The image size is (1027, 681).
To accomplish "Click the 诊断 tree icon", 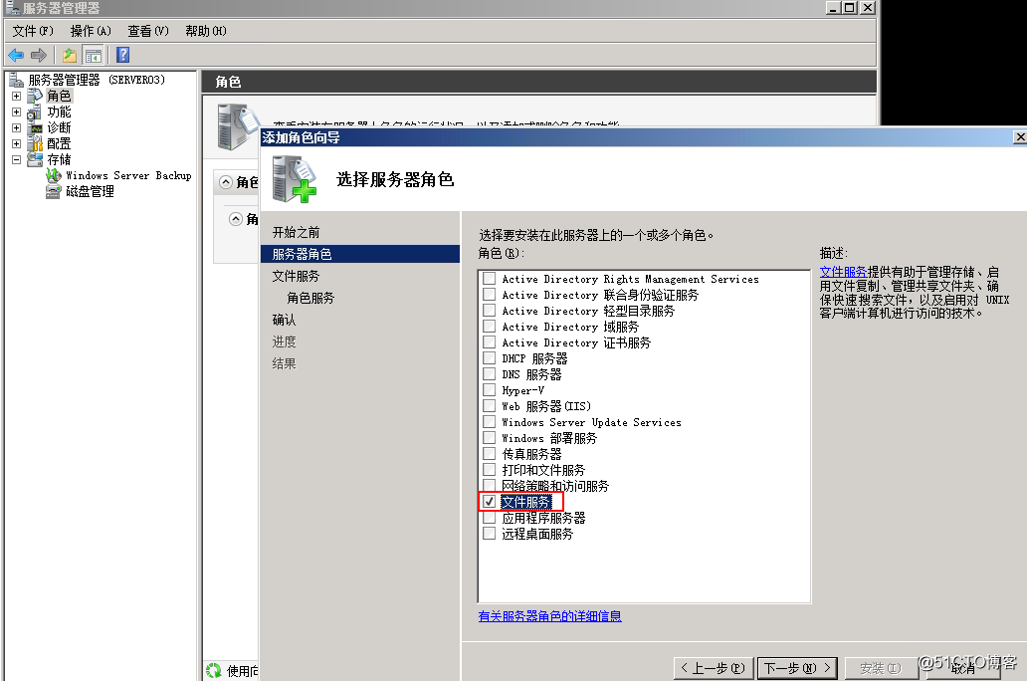I will click(35, 127).
